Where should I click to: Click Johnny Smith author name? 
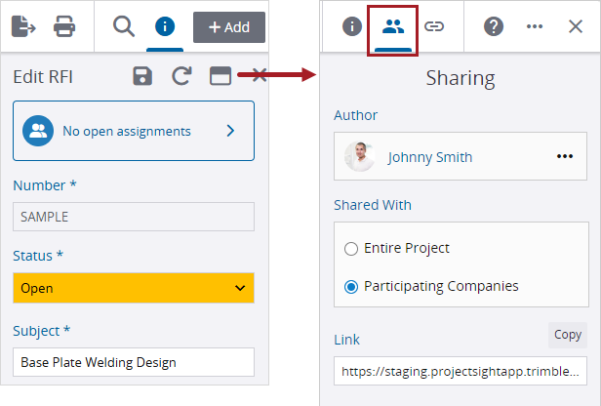[429, 157]
